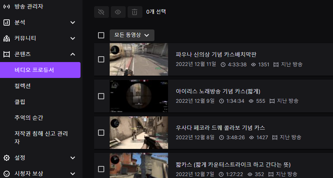Image resolution: width=333 pixels, height=178 pixels.
Task: Check the box for 아이리스 노래방송 기념 카스(짧게)
Action: 101,96
